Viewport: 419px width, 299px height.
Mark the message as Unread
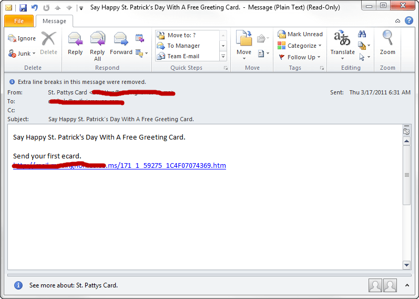[x=300, y=34]
